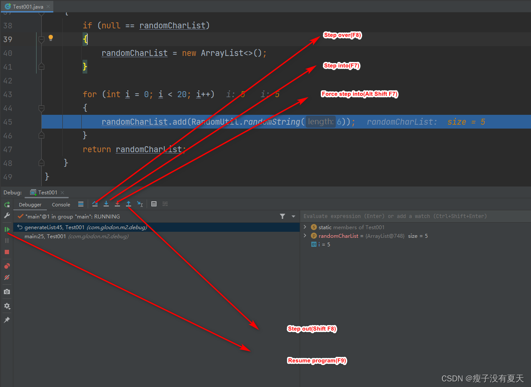Screen dimensions: 531x387
Task: Expand the randomCharList variable node
Action: coord(305,236)
